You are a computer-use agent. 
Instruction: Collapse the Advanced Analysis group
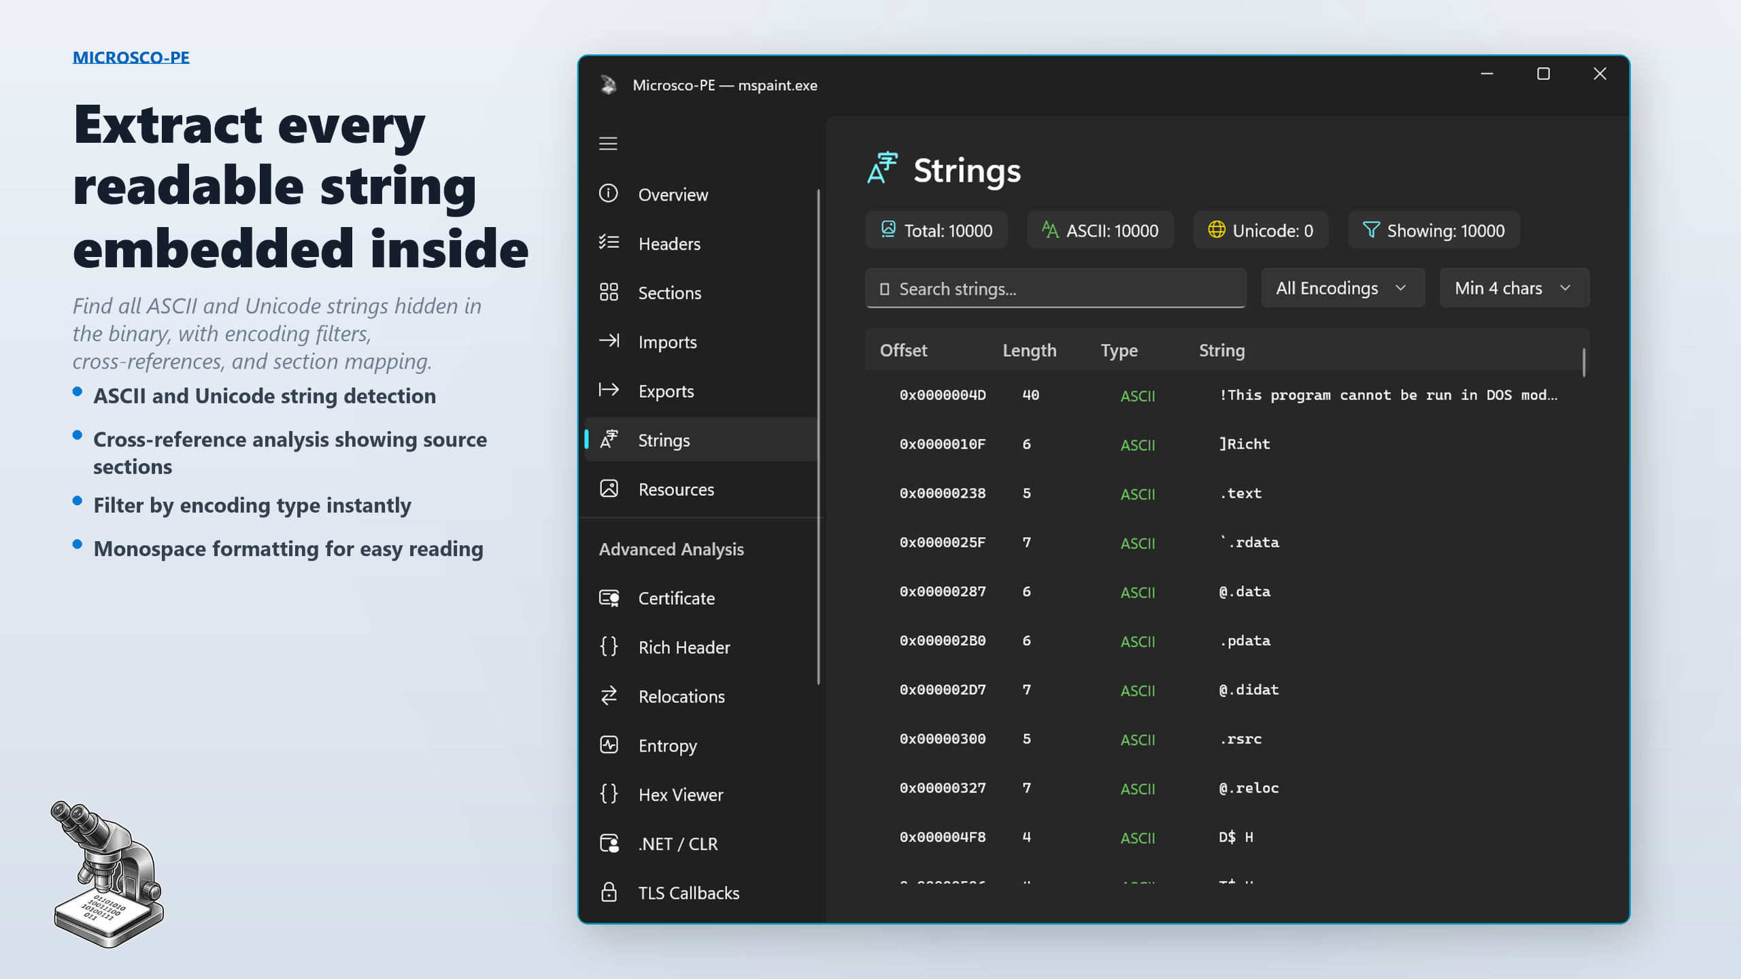(670, 549)
